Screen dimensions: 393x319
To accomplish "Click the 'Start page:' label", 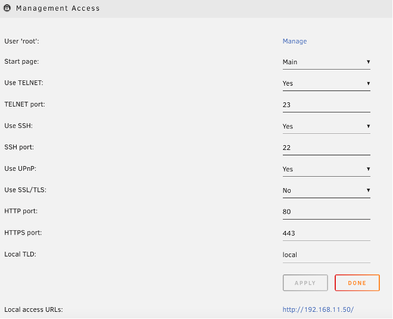I will pos(21,62).
